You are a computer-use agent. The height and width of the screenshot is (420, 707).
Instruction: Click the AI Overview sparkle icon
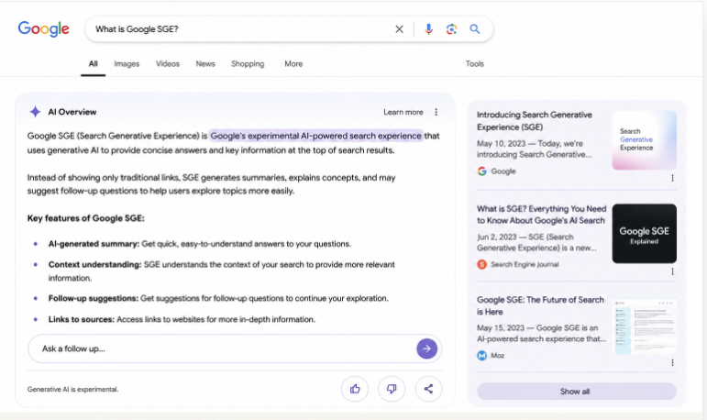pos(35,112)
